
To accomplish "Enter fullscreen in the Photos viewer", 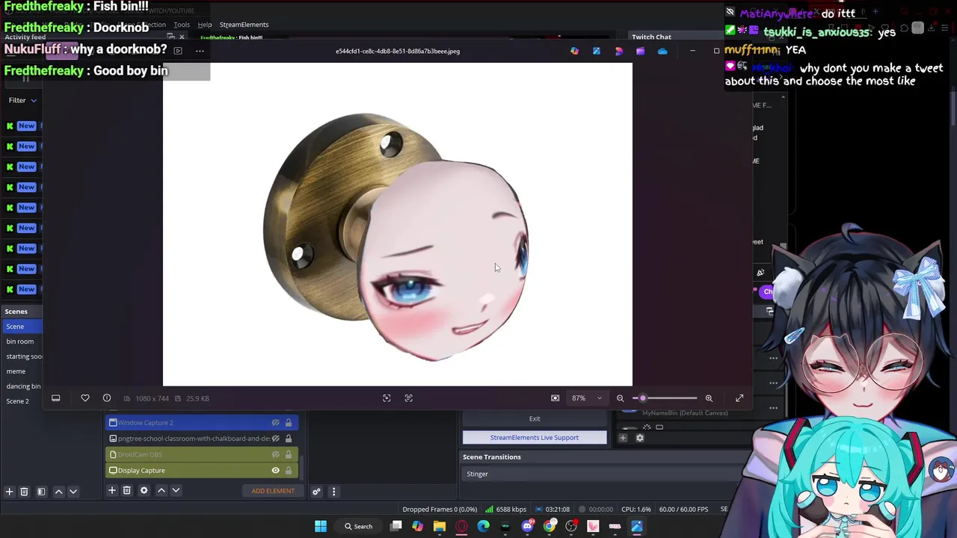I will (739, 398).
